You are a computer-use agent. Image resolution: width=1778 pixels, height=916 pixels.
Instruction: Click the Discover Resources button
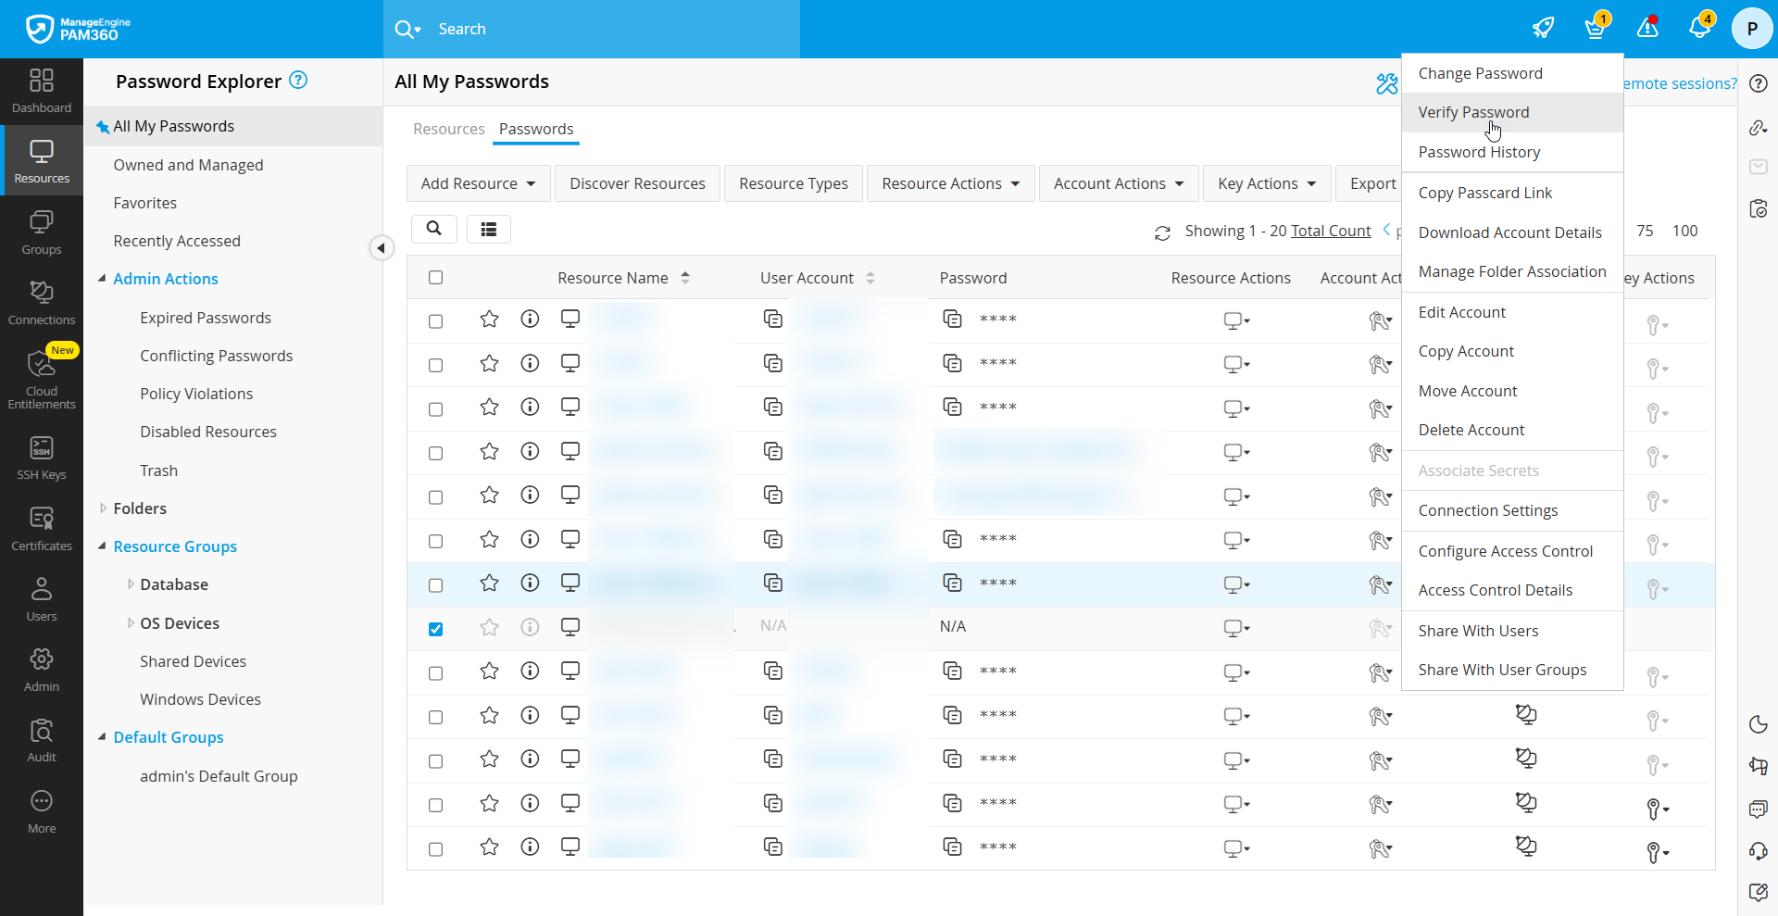pos(637,182)
